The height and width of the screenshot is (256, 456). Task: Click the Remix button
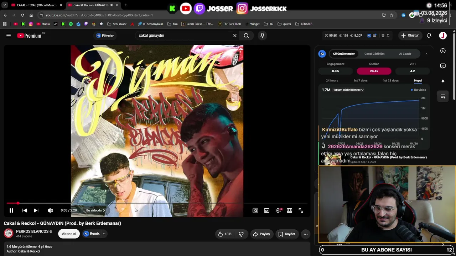click(92, 234)
